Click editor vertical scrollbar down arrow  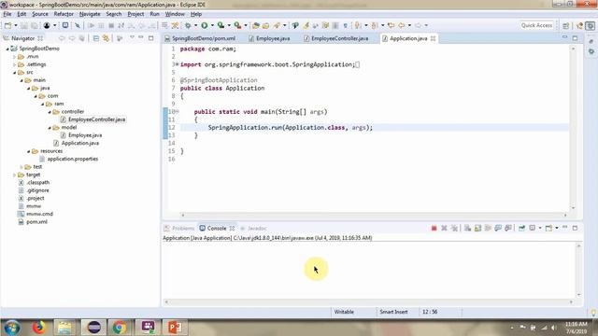[x=573, y=208]
